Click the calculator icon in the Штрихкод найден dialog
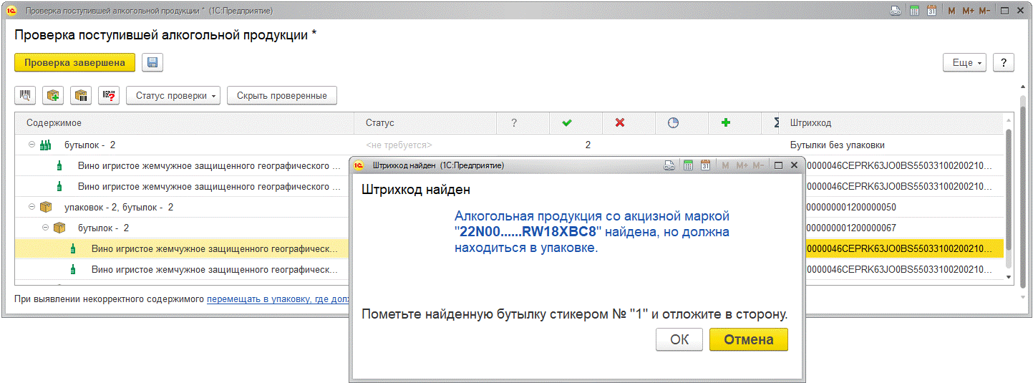This screenshot has height=383, width=1033. click(688, 165)
